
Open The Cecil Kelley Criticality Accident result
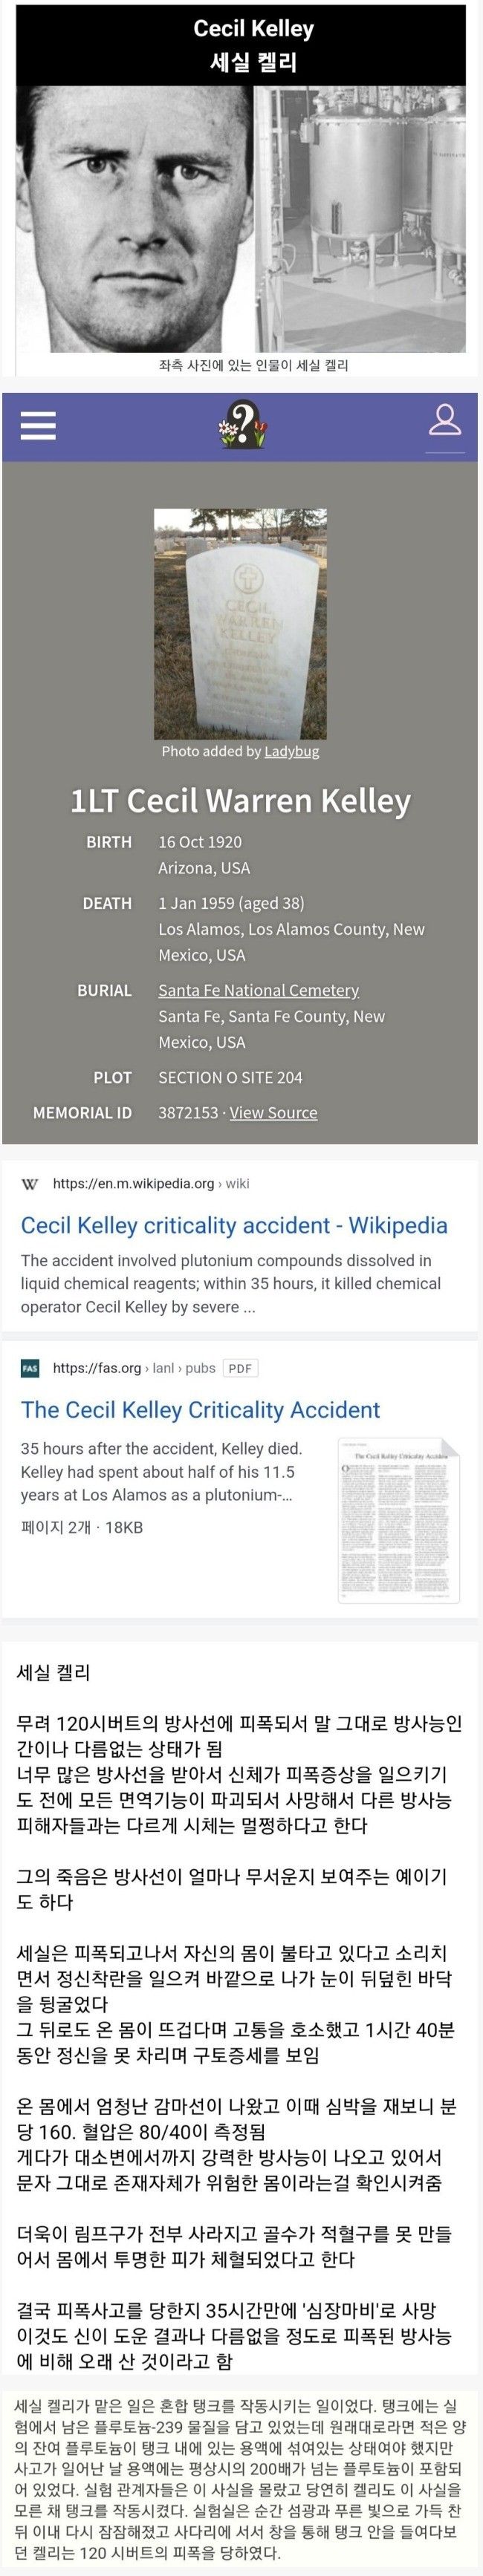[200, 1409]
